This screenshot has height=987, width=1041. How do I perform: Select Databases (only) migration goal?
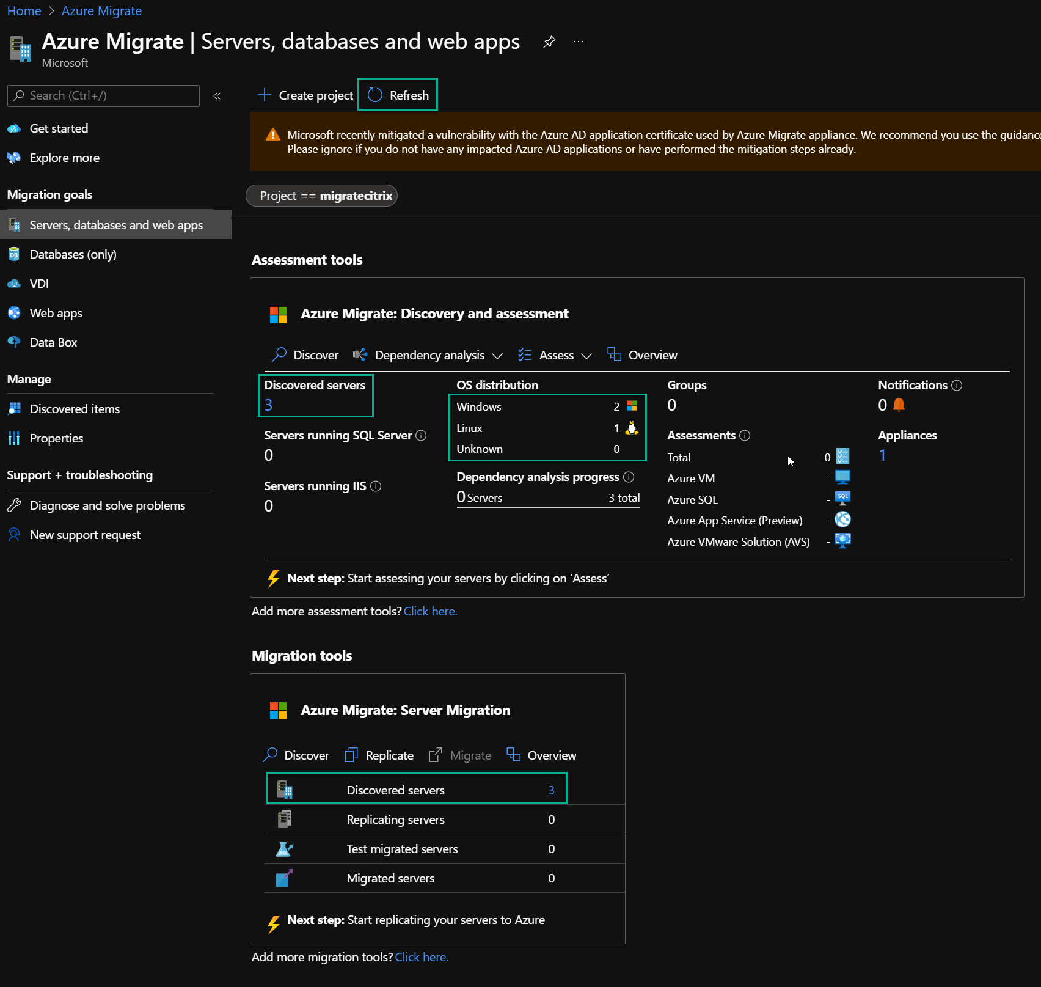73,254
